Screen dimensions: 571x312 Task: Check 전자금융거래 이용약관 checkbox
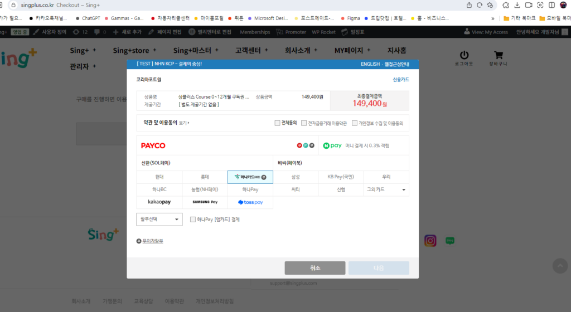304,123
